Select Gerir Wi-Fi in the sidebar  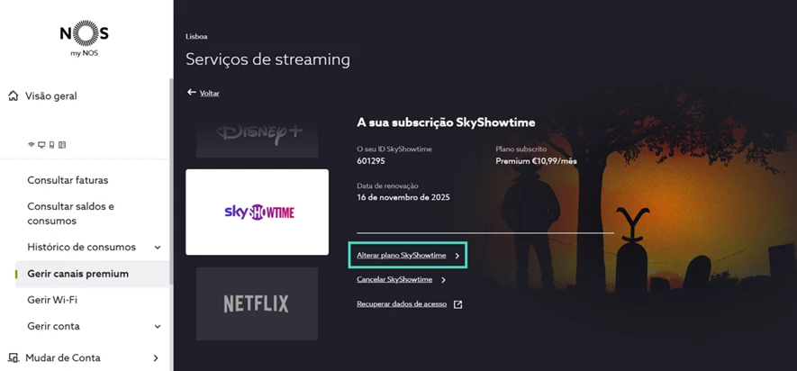pos(52,300)
